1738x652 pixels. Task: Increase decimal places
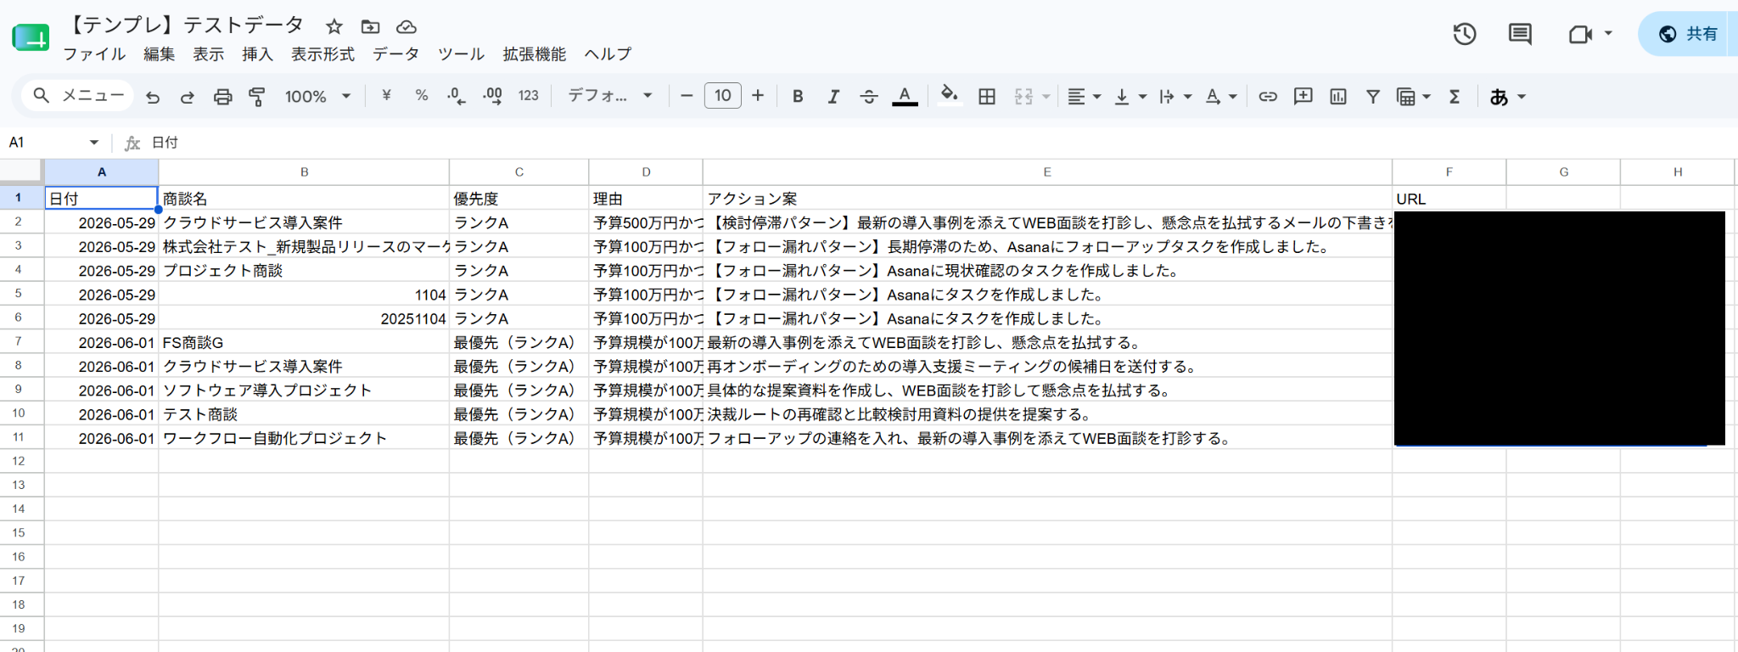[492, 96]
